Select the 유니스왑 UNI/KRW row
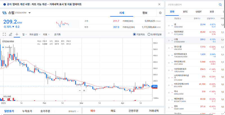Viewport: 225px width, 115px height. (195, 48)
